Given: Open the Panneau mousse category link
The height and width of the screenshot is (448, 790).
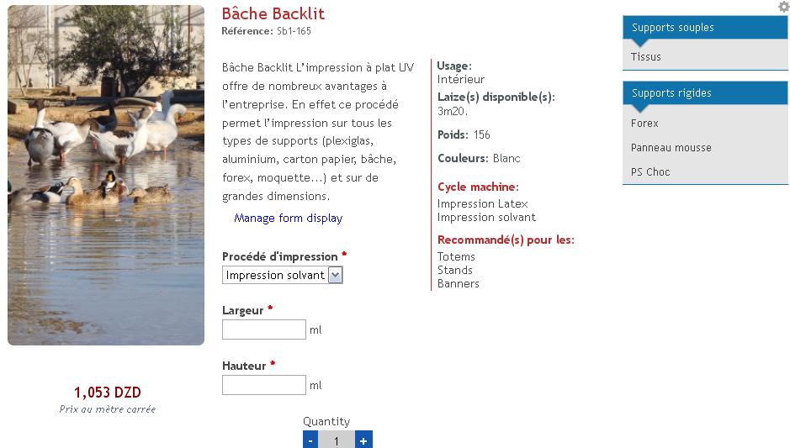Looking at the screenshot, I should point(671,148).
